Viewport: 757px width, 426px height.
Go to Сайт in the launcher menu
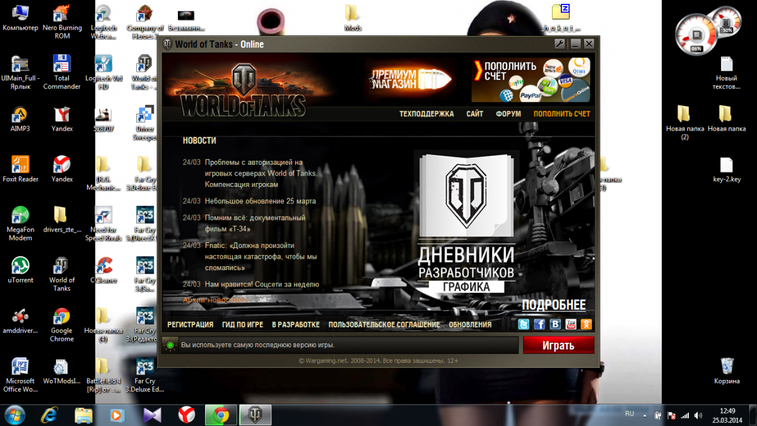pos(475,114)
